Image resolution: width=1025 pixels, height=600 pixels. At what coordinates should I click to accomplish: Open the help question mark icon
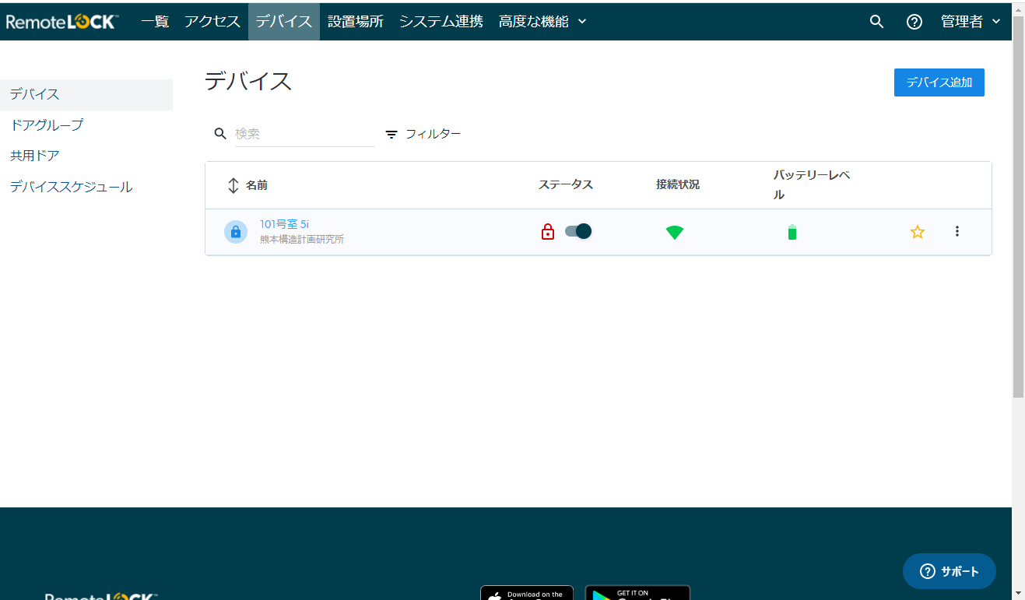click(914, 22)
